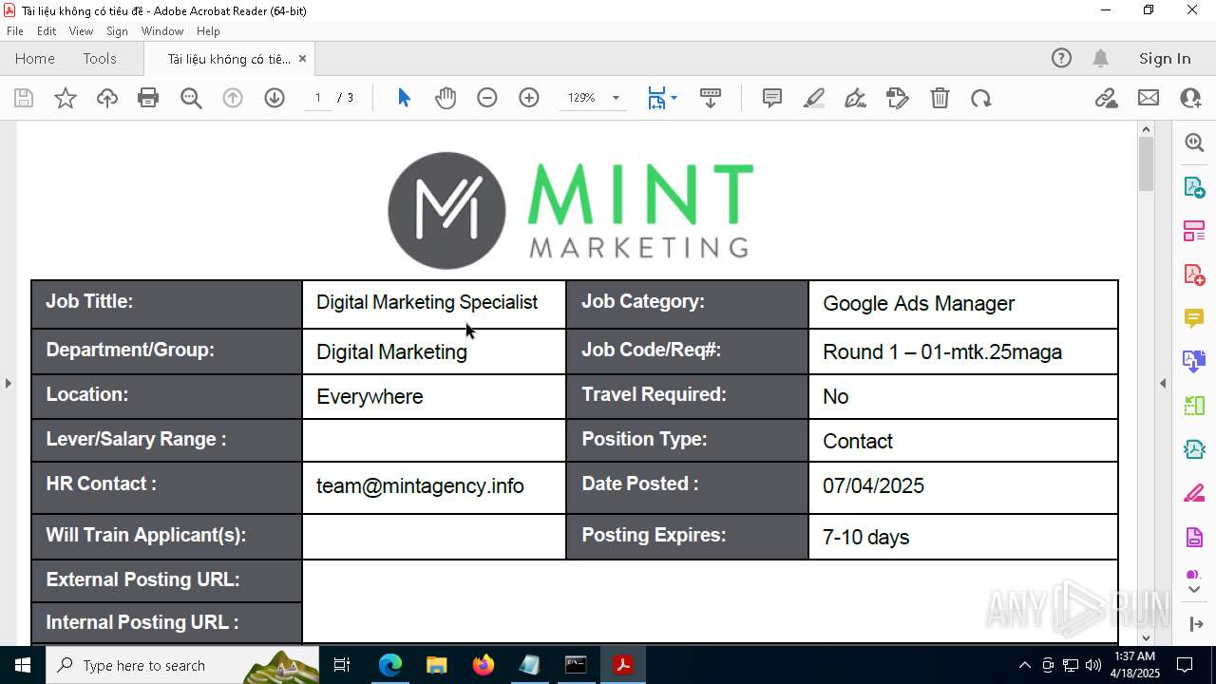Open the Sign document pen tool
The width and height of the screenshot is (1216, 684).
coord(855,98)
